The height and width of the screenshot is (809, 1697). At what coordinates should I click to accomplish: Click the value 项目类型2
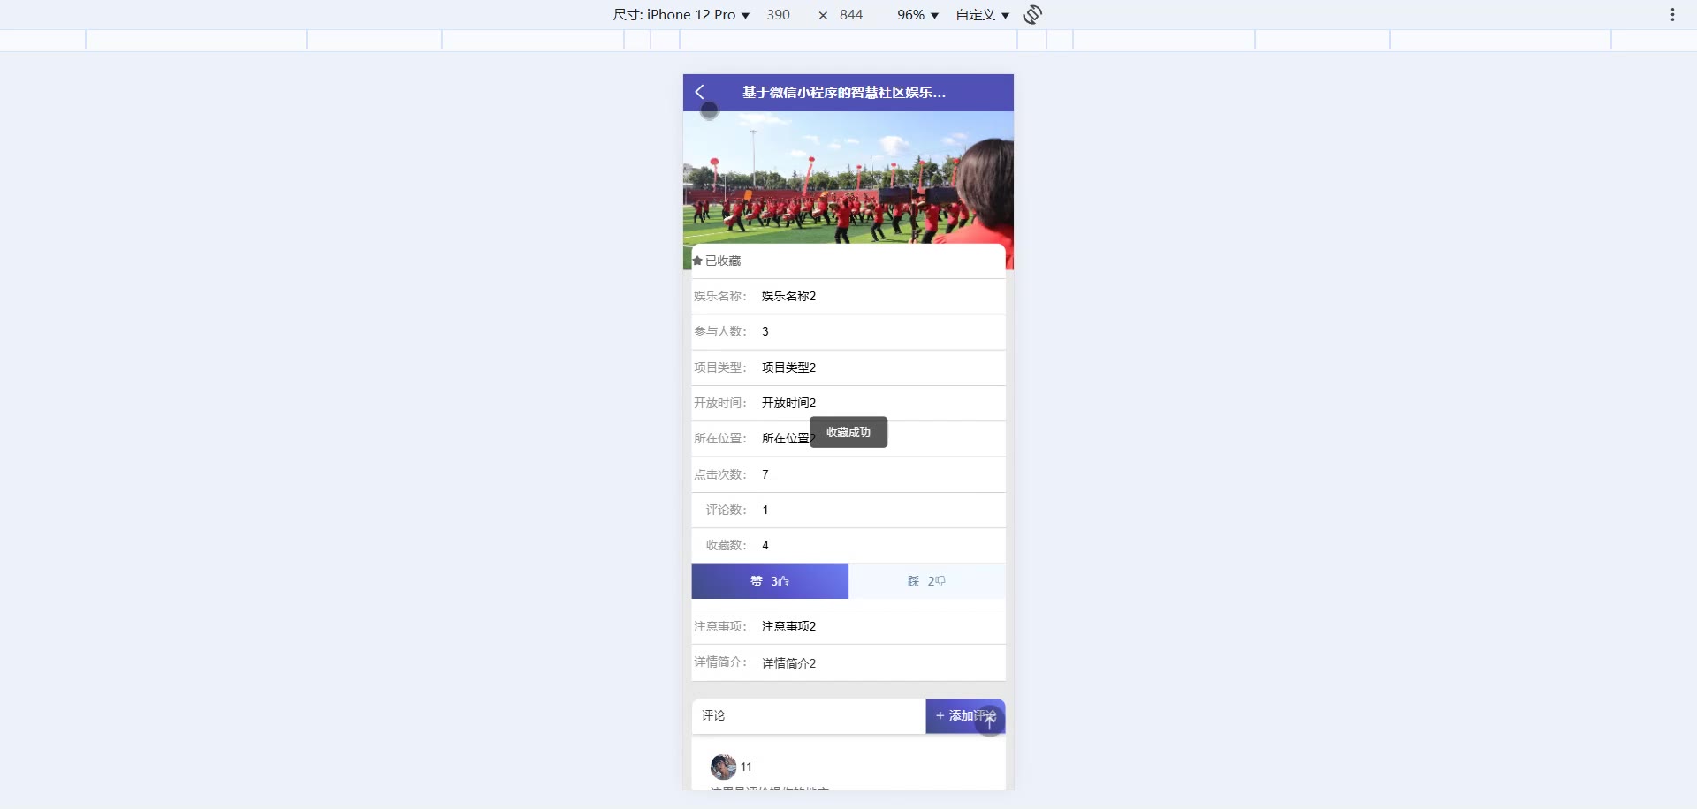point(788,367)
